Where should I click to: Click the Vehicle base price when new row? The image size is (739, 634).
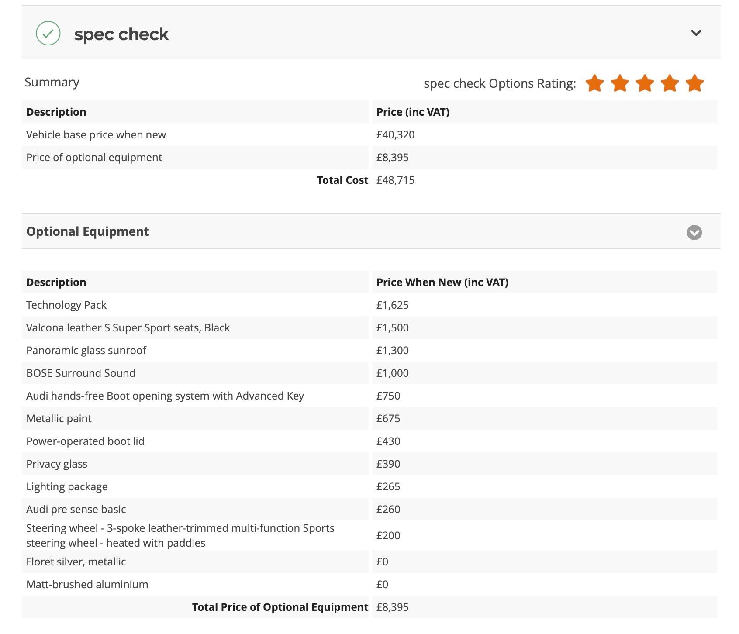click(369, 134)
